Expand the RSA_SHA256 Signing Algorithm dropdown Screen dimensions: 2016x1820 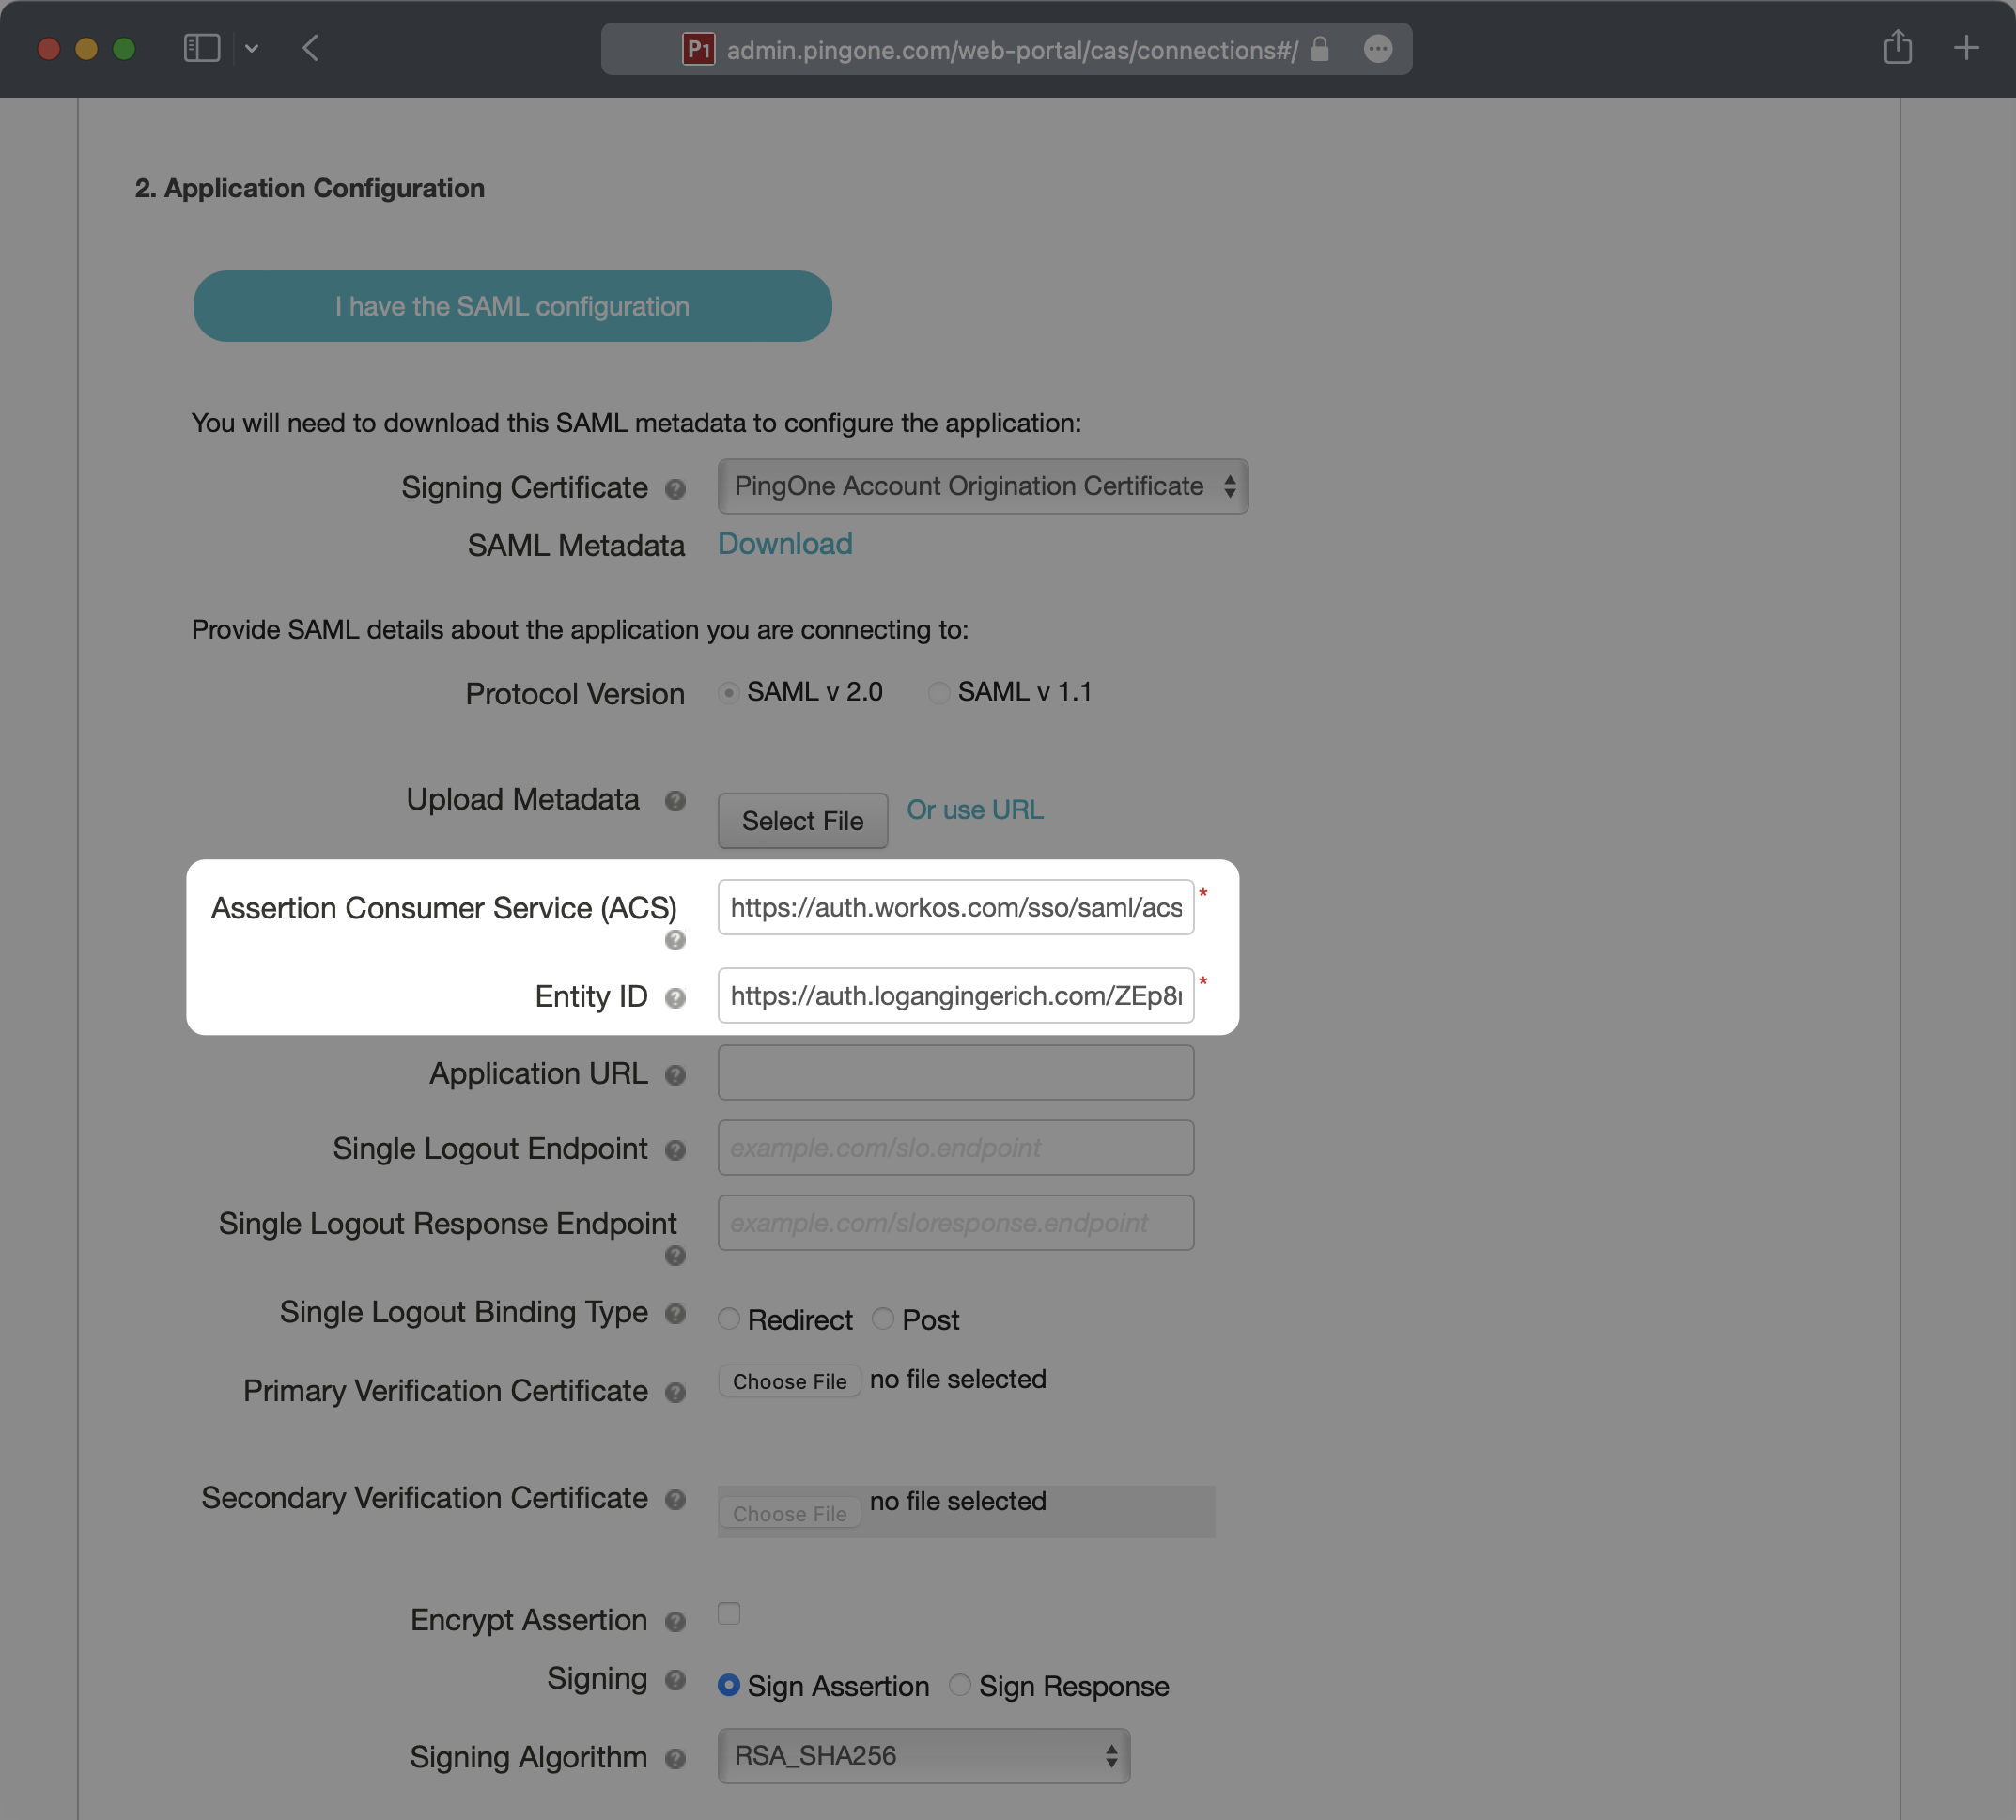[923, 1756]
